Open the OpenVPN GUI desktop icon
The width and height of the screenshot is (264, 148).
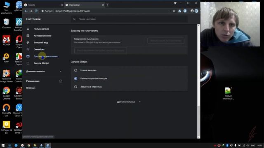pyautogui.click(x=6, y=110)
